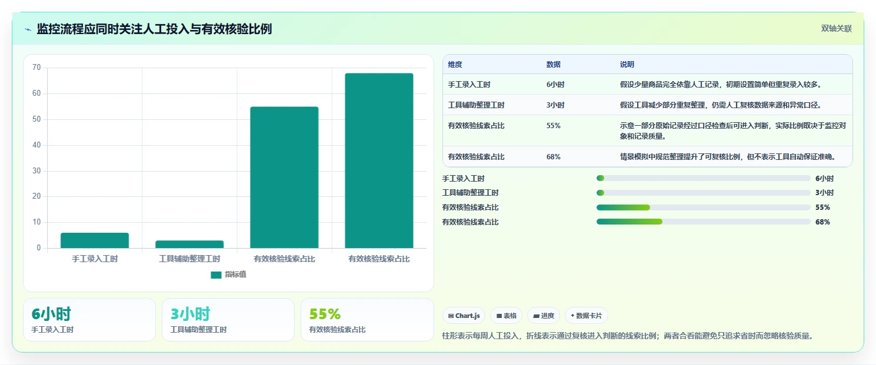This screenshot has height=365, width=876.
Task: Click the lightning icon beside the title
Action: [x=28, y=29]
